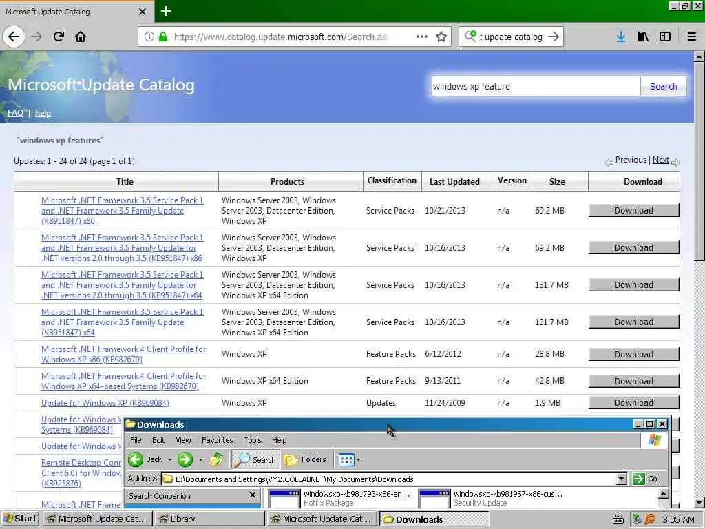Open Help menu in Downloads window
705x529 pixels.
(279, 440)
